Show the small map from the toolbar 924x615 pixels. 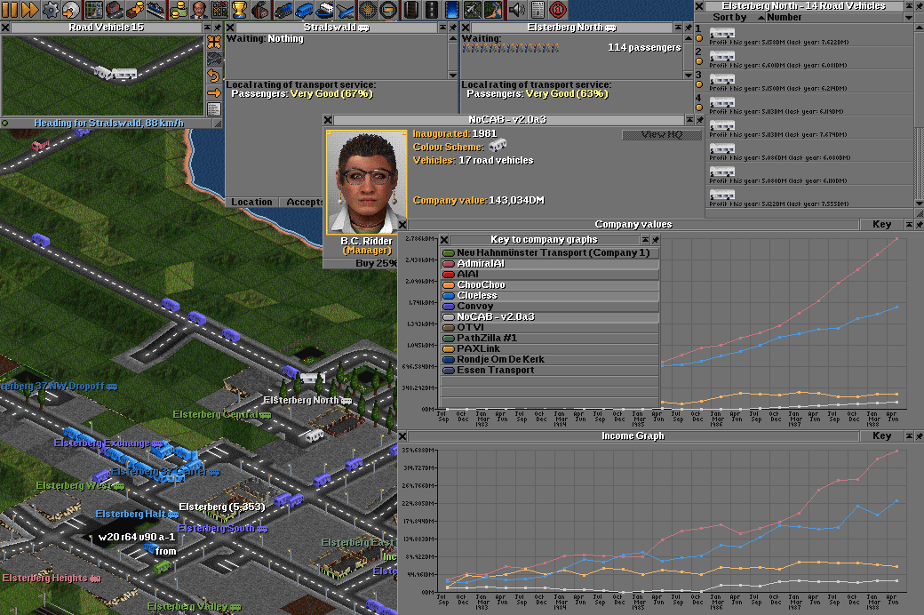click(x=94, y=10)
